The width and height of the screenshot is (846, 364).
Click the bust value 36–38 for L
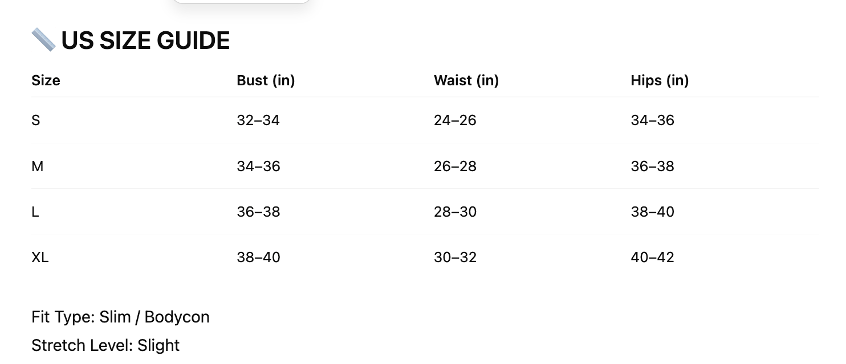(258, 212)
